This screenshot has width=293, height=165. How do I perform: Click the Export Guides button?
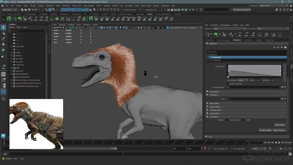click(279, 130)
